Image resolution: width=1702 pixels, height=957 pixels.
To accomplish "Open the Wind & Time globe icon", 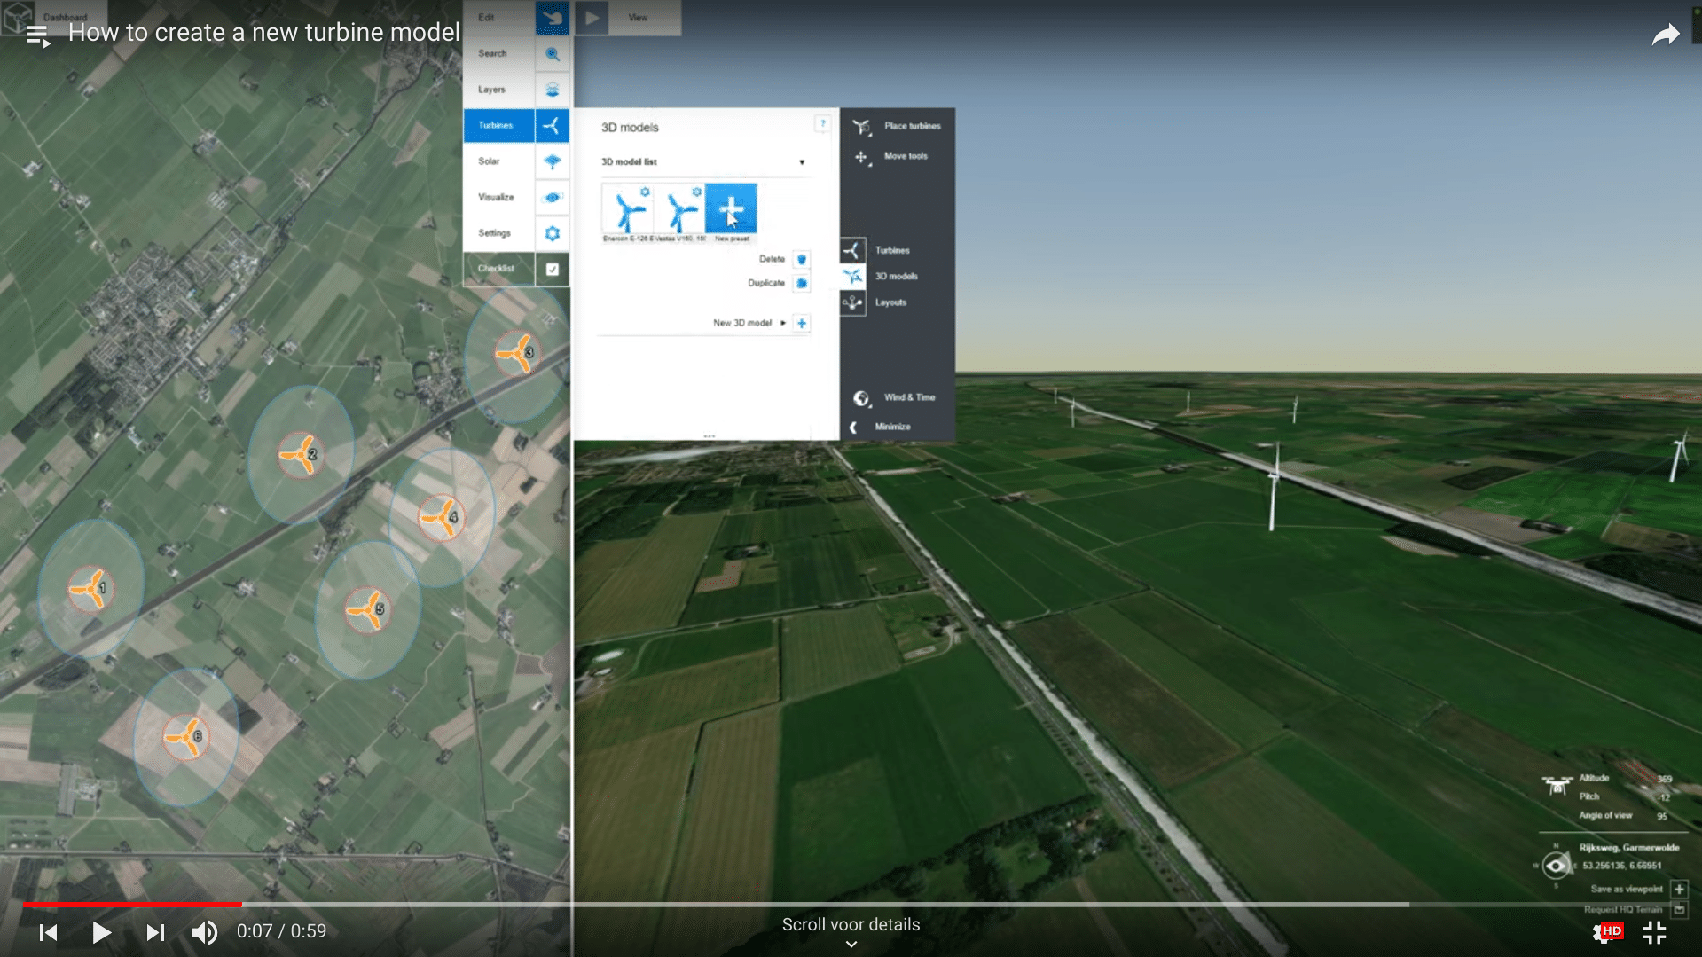I will (861, 398).
